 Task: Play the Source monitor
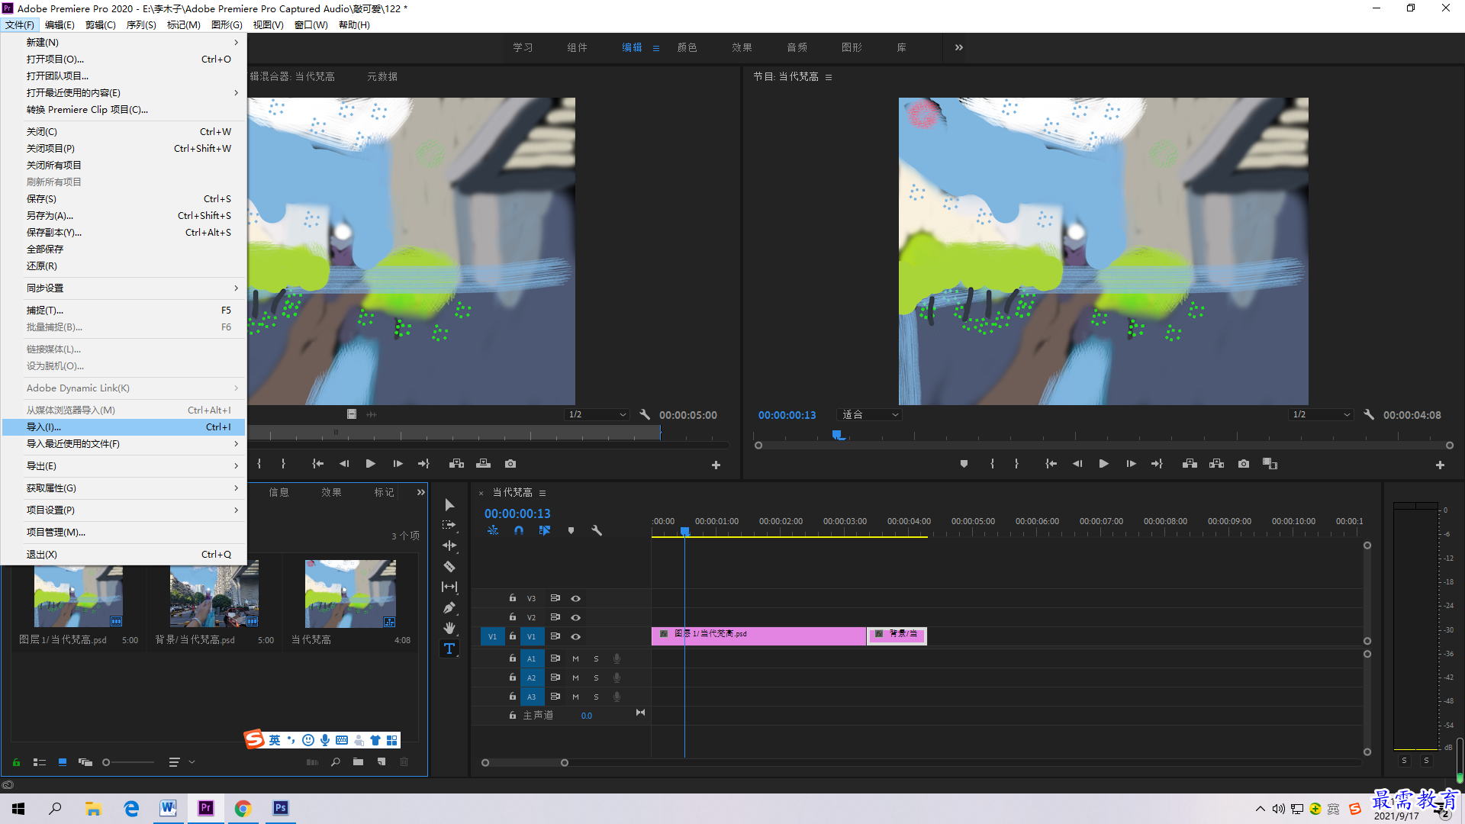coord(370,464)
